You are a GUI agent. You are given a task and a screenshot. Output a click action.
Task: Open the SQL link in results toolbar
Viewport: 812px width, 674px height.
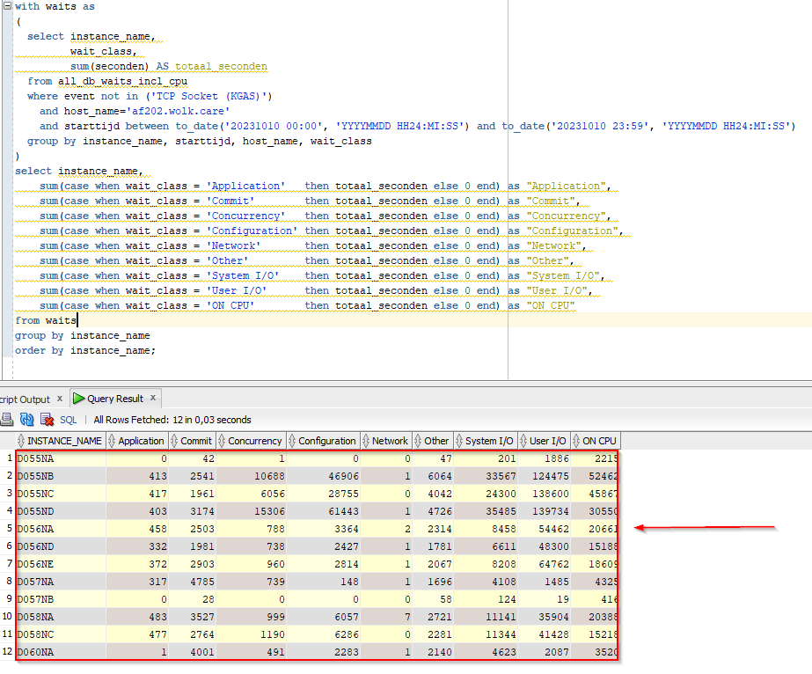coord(69,420)
